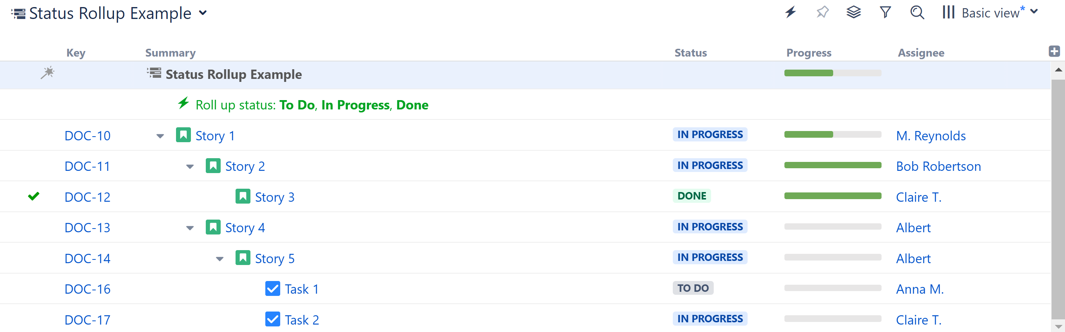Viewport: 1065px width, 332px height.
Task: Click the Task 2 checkbox icon
Action: tap(272, 319)
